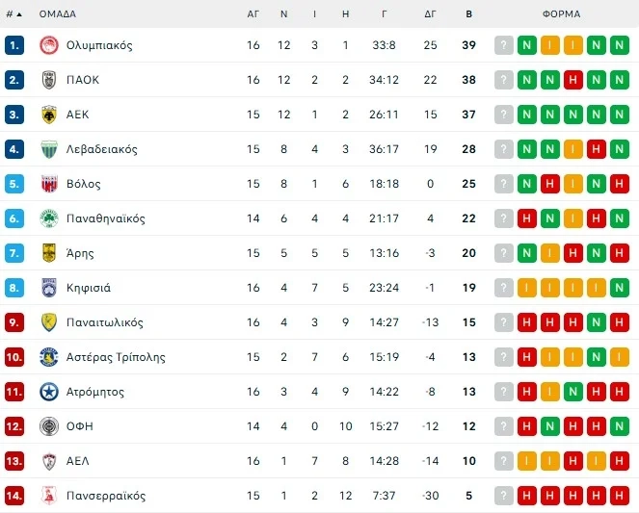Viewport: 639px width, 513px height.
Task: Click the ΟΜΑΔΑ column header
Action: pyautogui.click(x=58, y=14)
